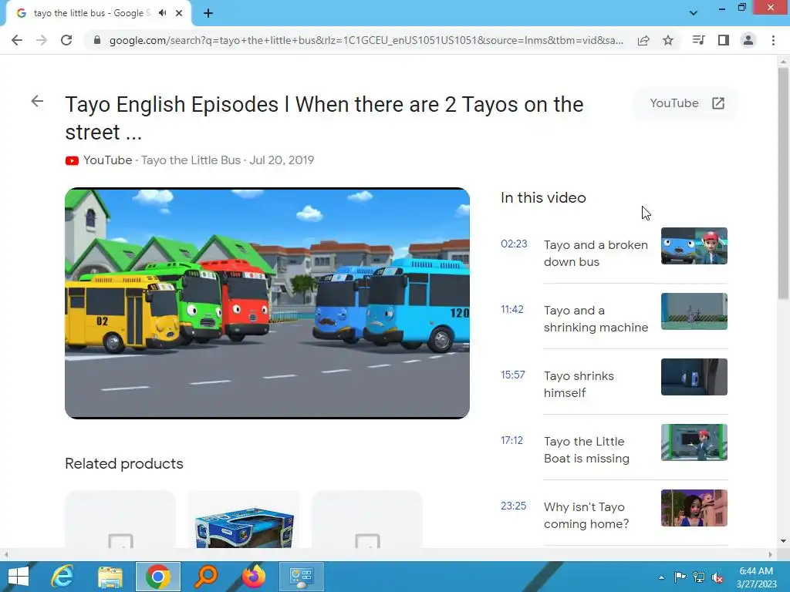
Task: Jump to 02:23 timestamp
Action: pyautogui.click(x=514, y=244)
